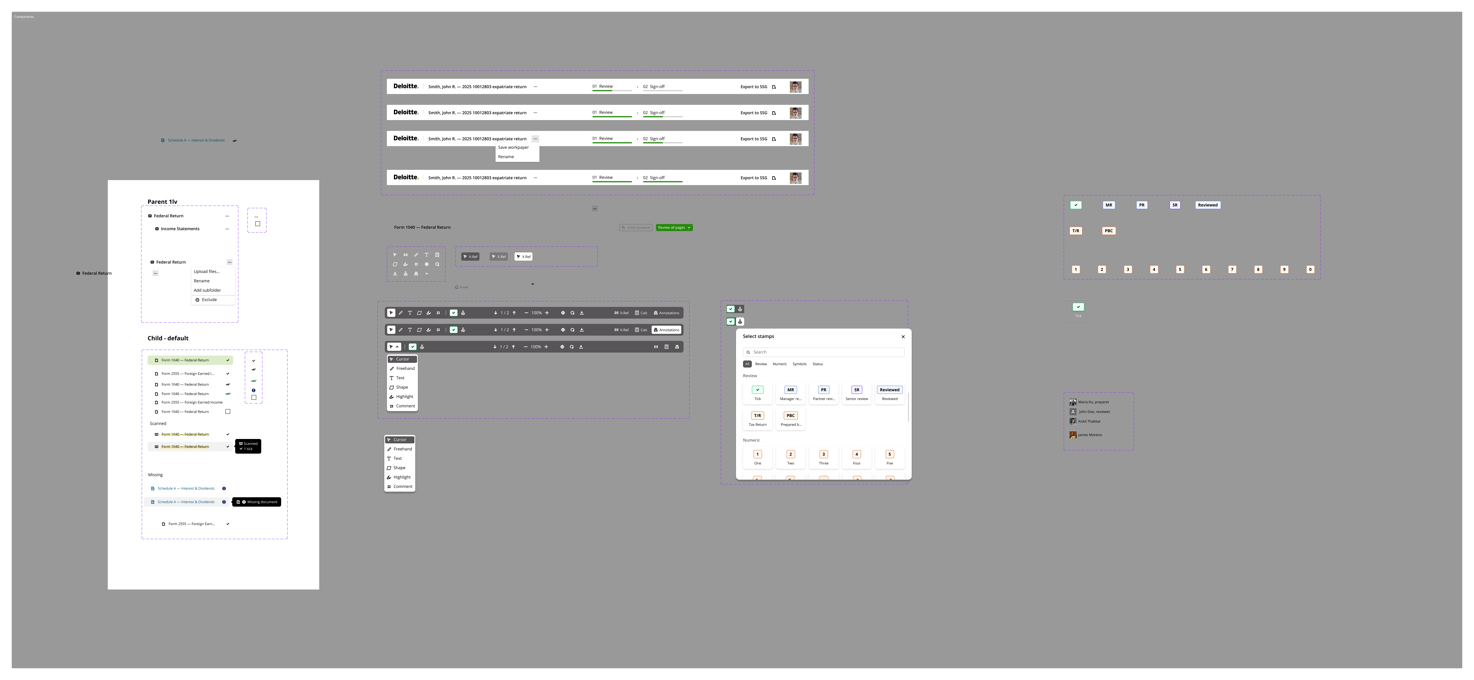Image resolution: width=1474 pixels, height=680 pixels.
Task: Open the cursor tool dropdown in the third toolbar
Action: [x=394, y=347]
